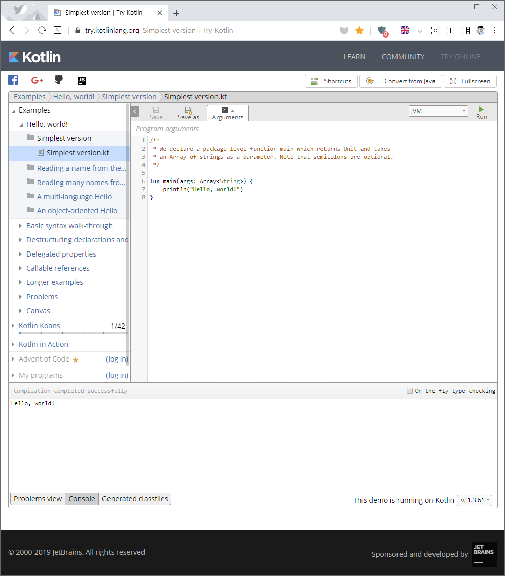The width and height of the screenshot is (505, 576).
Task: Reload the page with refresh icon
Action: pyautogui.click(x=42, y=30)
